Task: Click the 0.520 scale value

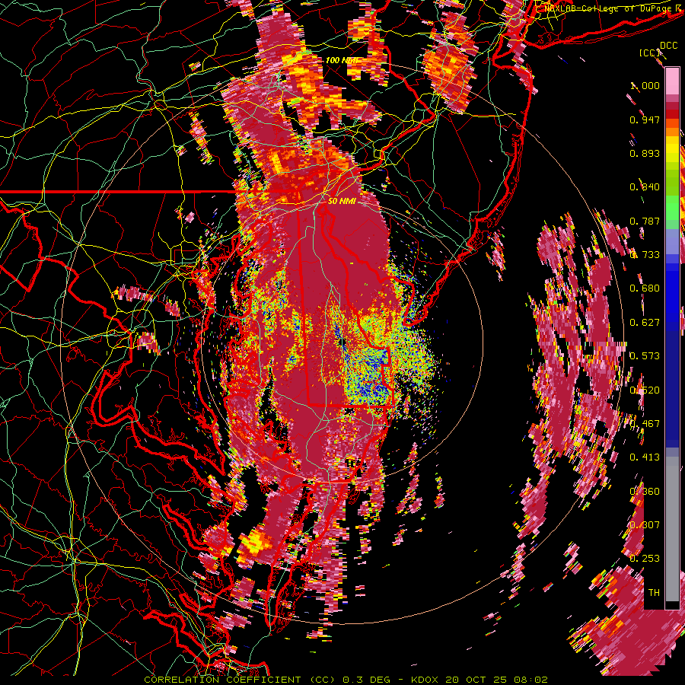Action: pyautogui.click(x=645, y=390)
